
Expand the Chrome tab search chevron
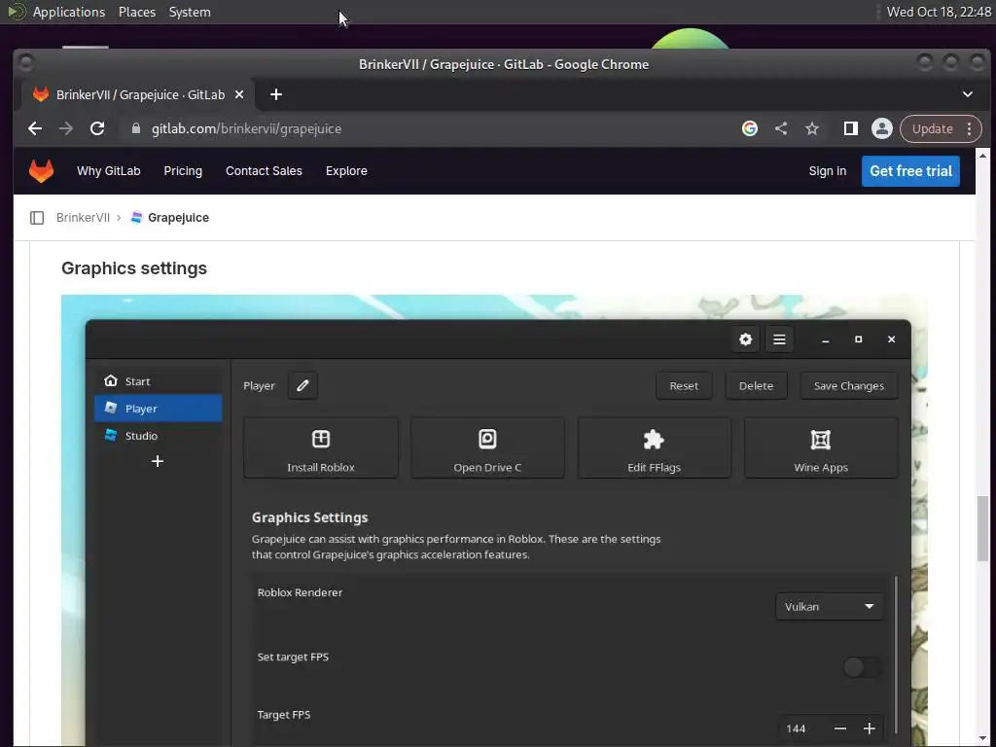click(968, 94)
